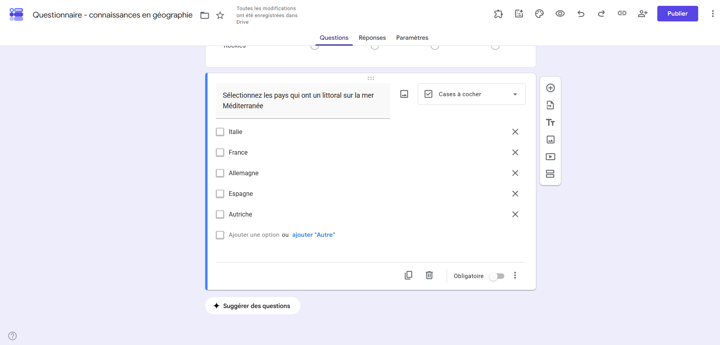Image resolution: width=720 pixels, height=345 pixels.
Task: Preview the form with eye icon
Action: 560,14
